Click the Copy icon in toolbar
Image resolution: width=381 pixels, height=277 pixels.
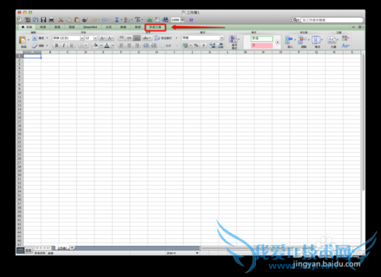pyautogui.click(x=69, y=20)
